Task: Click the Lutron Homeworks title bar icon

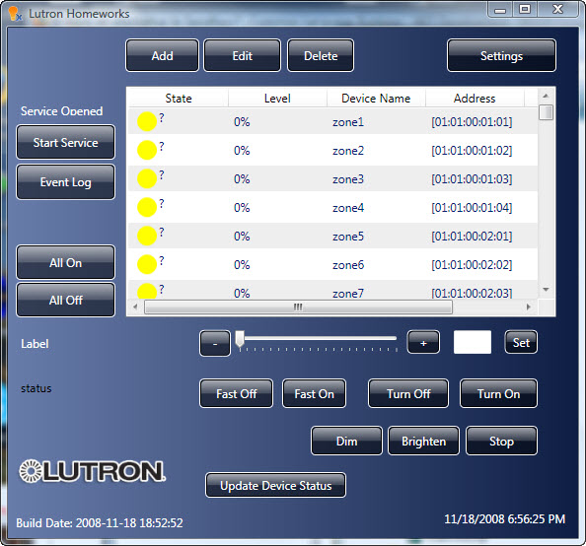Action: click(x=16, y=14)
